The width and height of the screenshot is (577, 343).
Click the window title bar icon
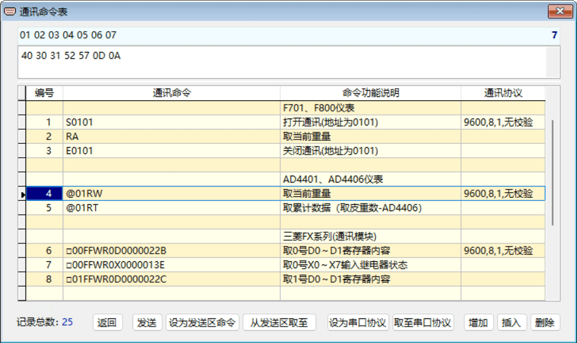(x=10, y=11)
